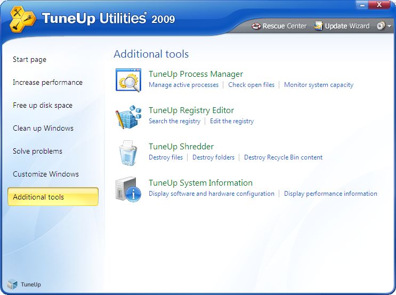Click Destroy files link
396x295 pixels.
click(x=166, y=157)
